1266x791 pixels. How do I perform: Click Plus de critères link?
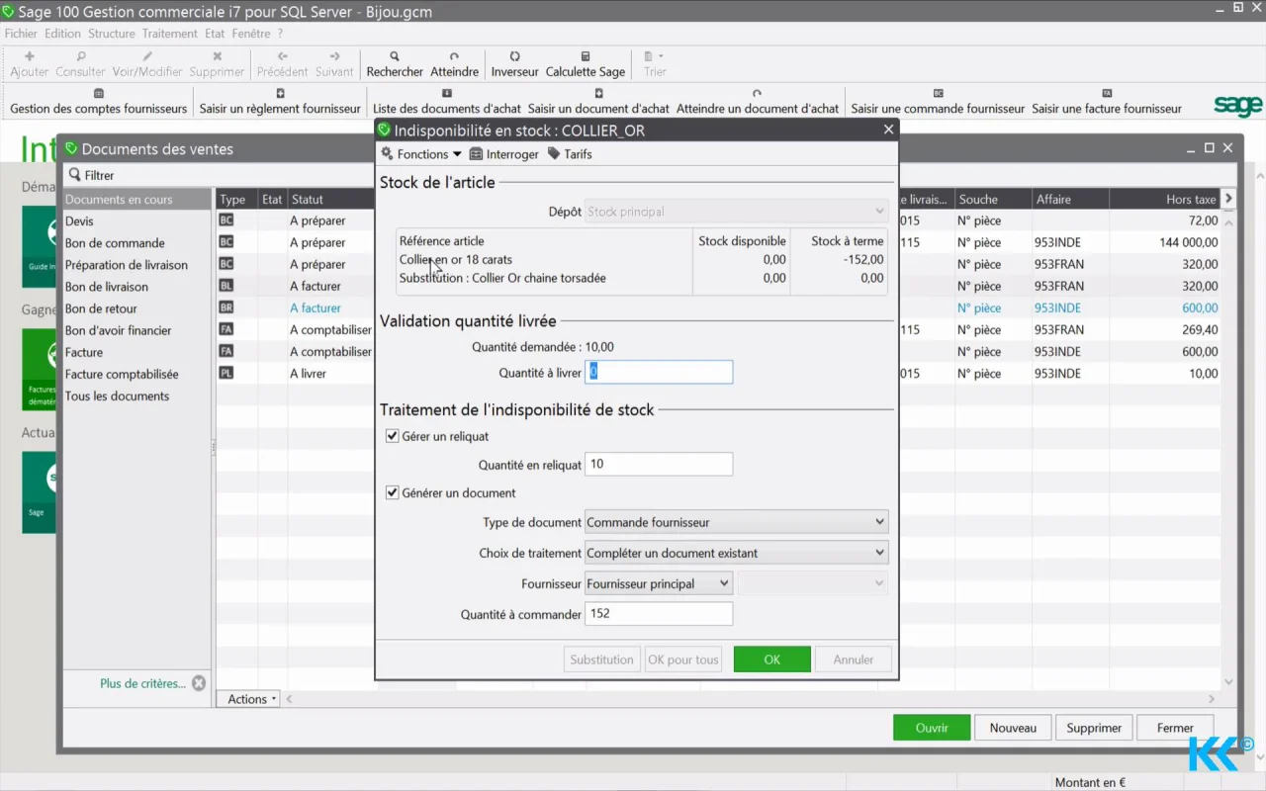pos(142,683)
